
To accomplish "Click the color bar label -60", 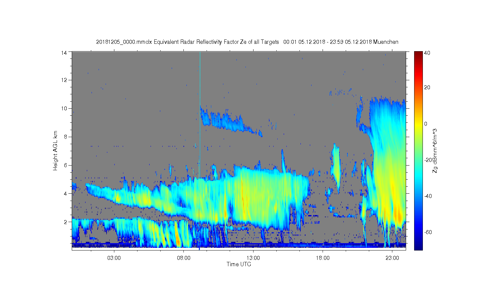I will 428,232.
